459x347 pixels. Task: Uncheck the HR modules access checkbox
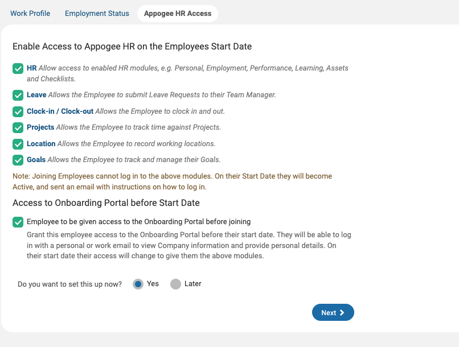(18, 68)
